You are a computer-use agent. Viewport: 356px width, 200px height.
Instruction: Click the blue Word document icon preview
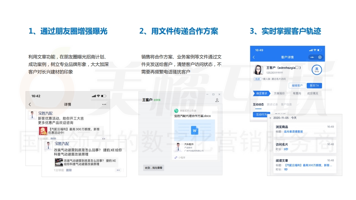coord(194,130)
